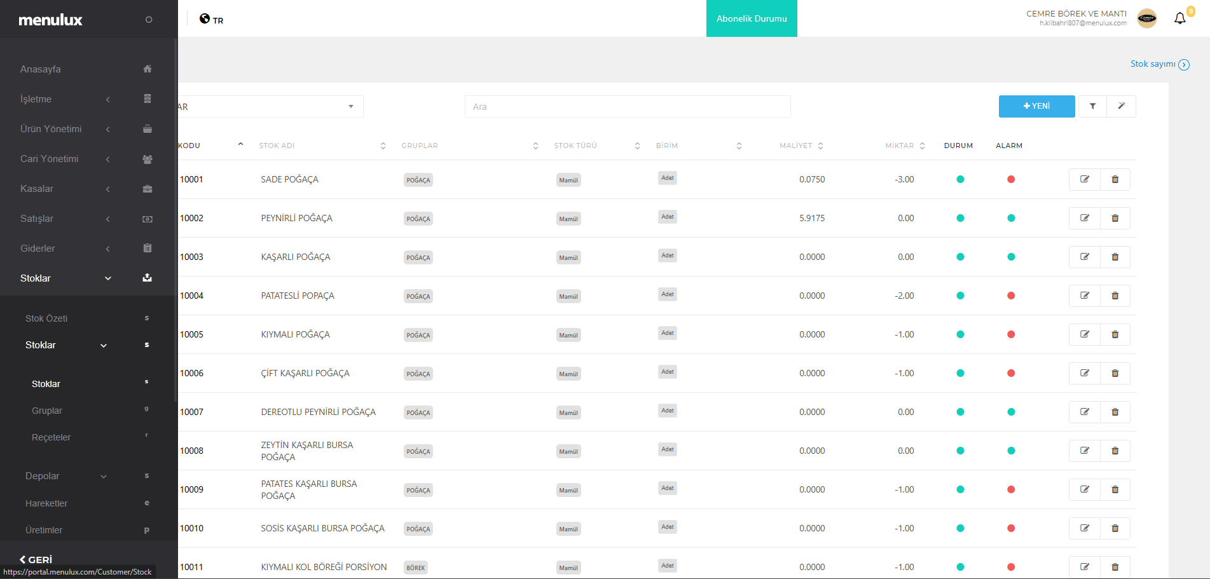
Task: Sort by GRUPLAR column
Action: [x=470, y=146]
